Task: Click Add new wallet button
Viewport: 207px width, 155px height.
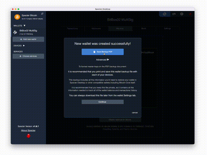Action: pos(28,39)
